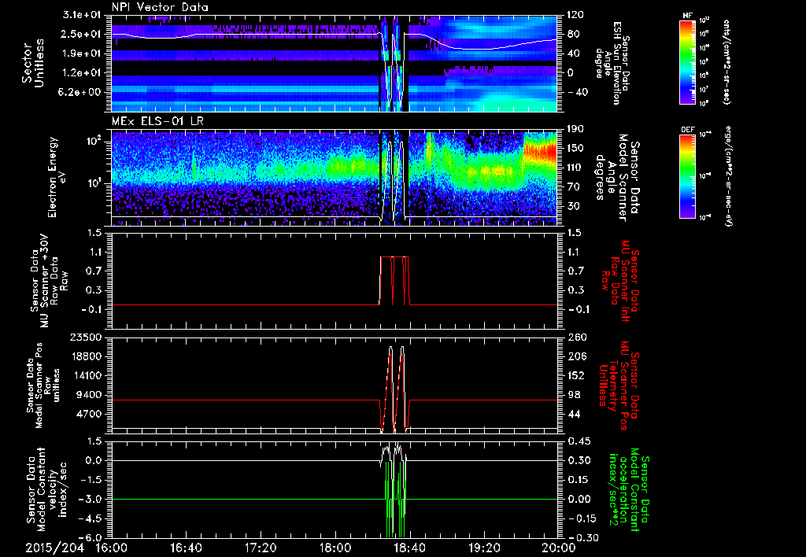Viewport: 806px width, 557px height.
Task: Select the 'MEx ELS-01 LR' panel title
Action: pos(157,122)
